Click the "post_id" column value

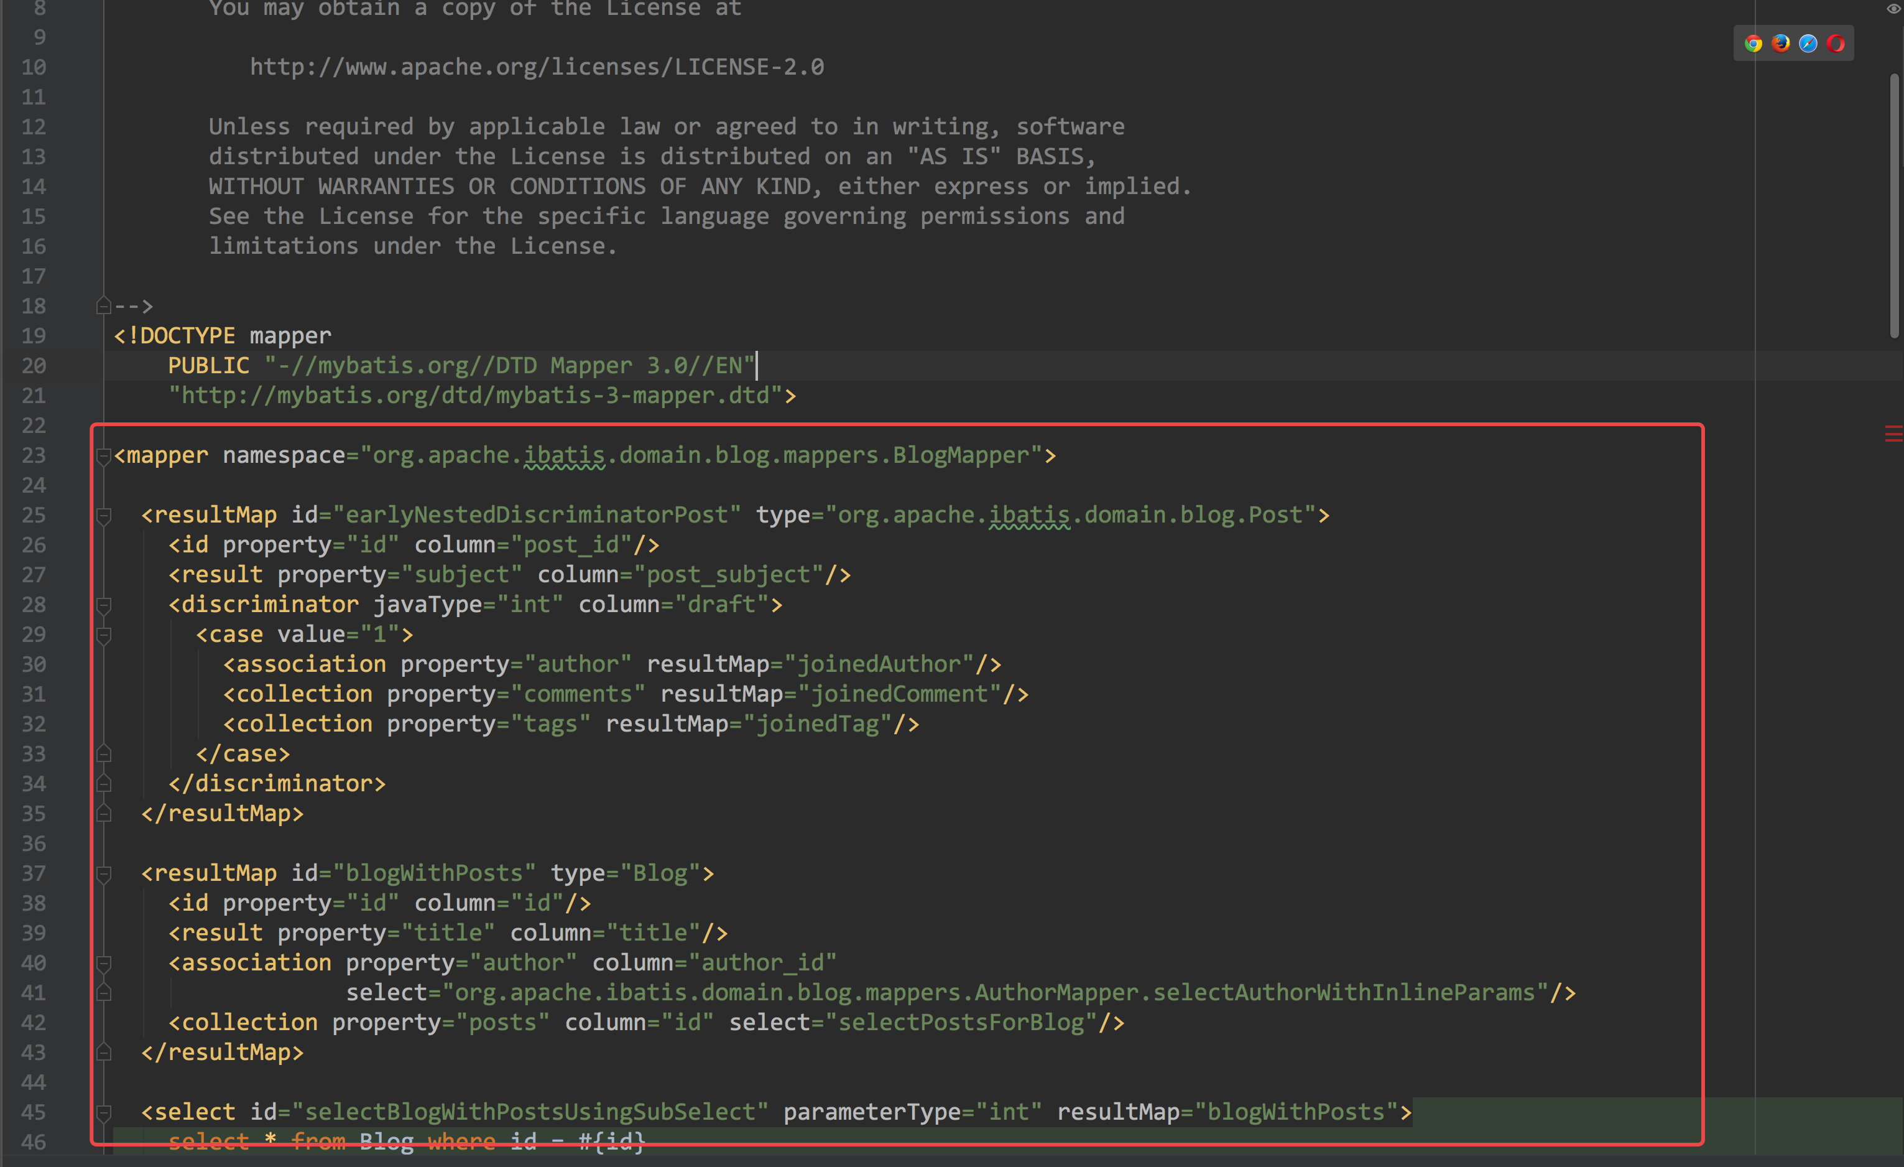click(572, 545)
